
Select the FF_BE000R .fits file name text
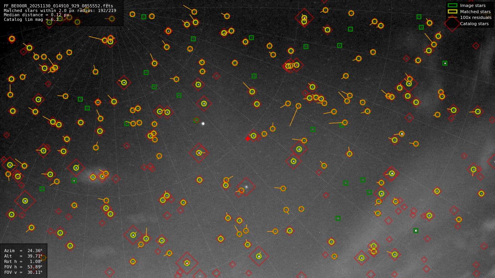pos(58,6)
